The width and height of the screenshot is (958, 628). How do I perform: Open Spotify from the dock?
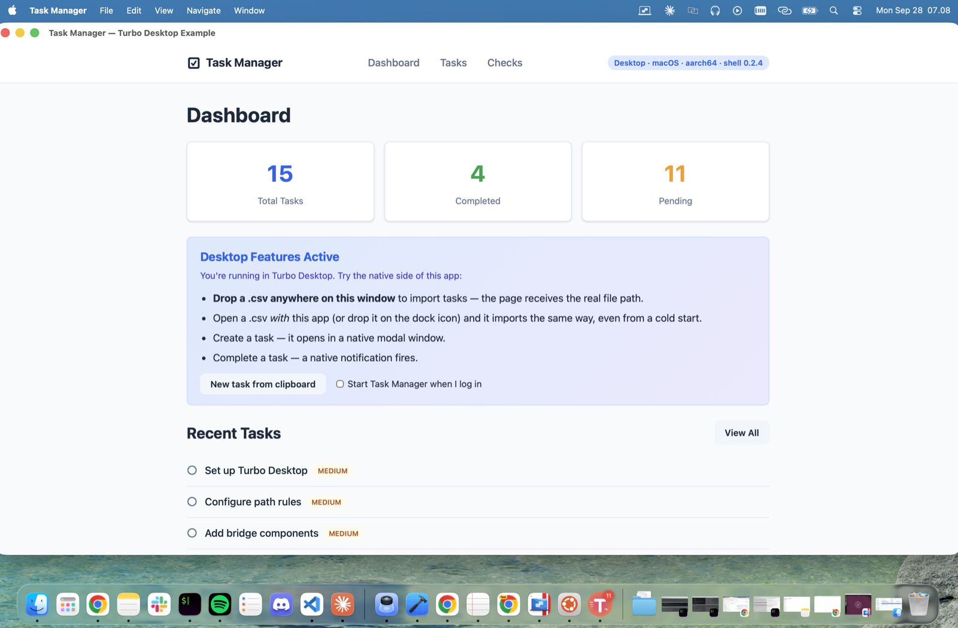point(220,605)
